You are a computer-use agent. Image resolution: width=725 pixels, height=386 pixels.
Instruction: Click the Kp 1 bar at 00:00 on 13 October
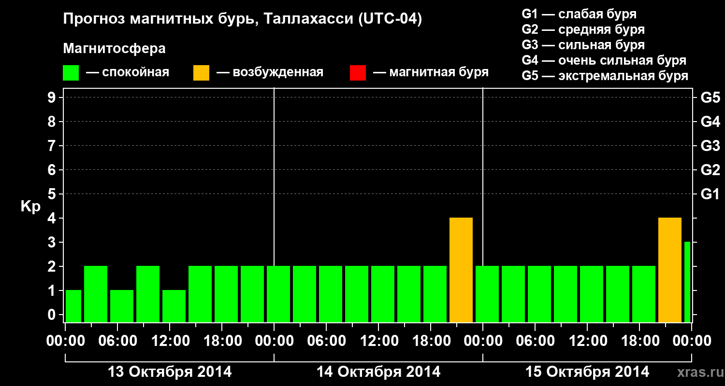click(x=73, y=306)
